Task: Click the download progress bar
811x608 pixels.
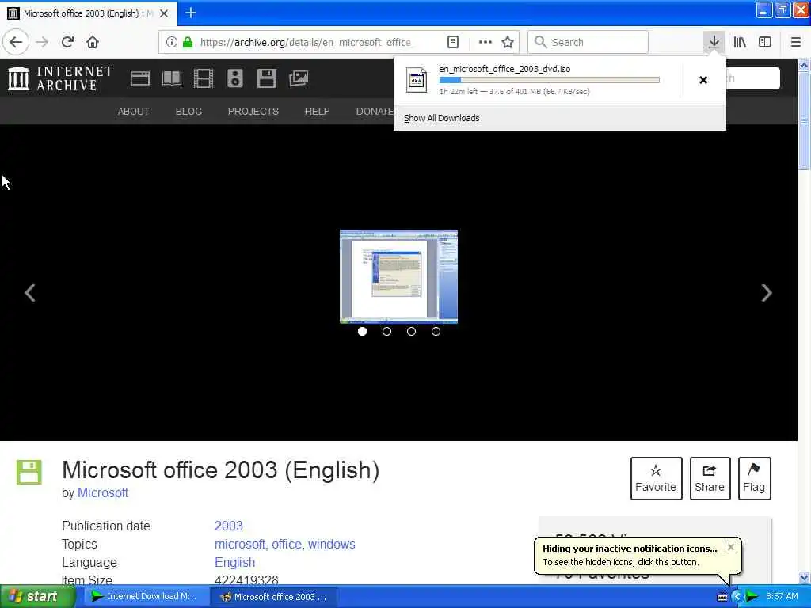Action: tap(550, 80)
